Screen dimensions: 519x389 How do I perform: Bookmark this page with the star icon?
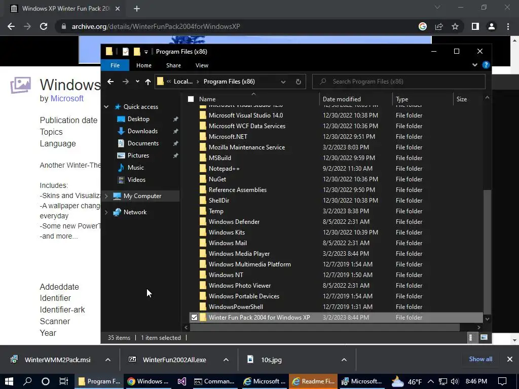[x=455, y=26]
